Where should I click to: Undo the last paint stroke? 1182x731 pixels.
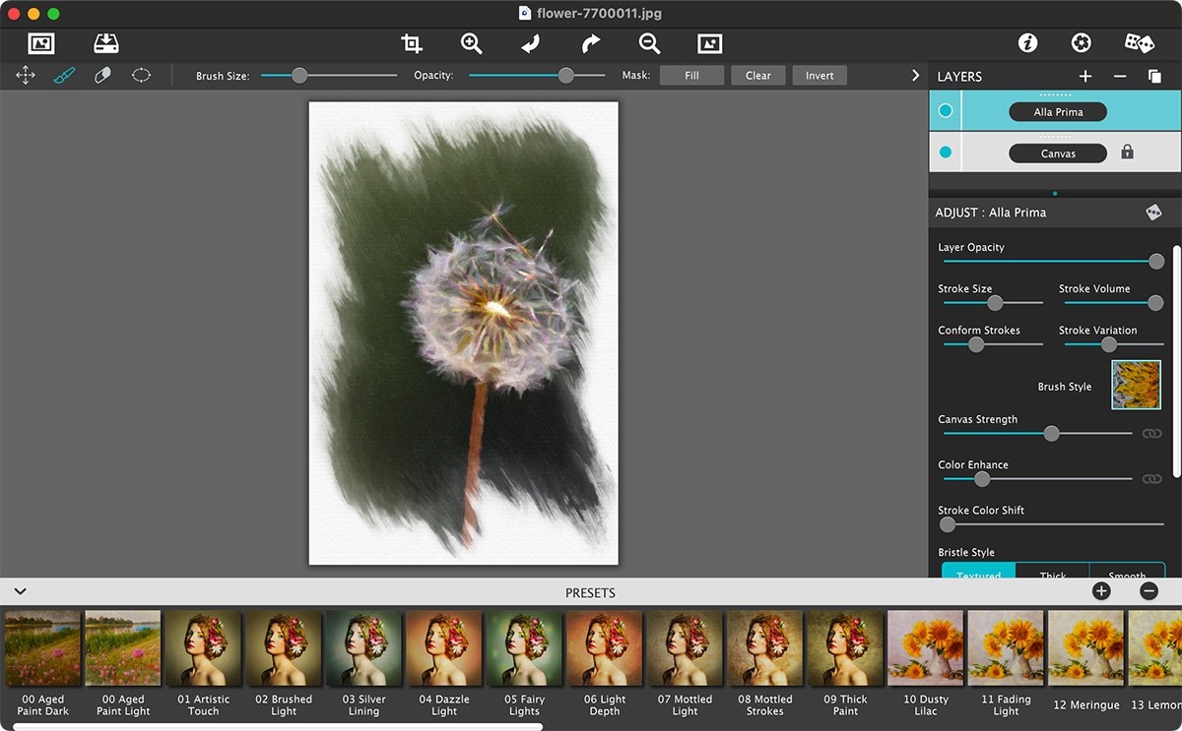[x=529, y=43]
